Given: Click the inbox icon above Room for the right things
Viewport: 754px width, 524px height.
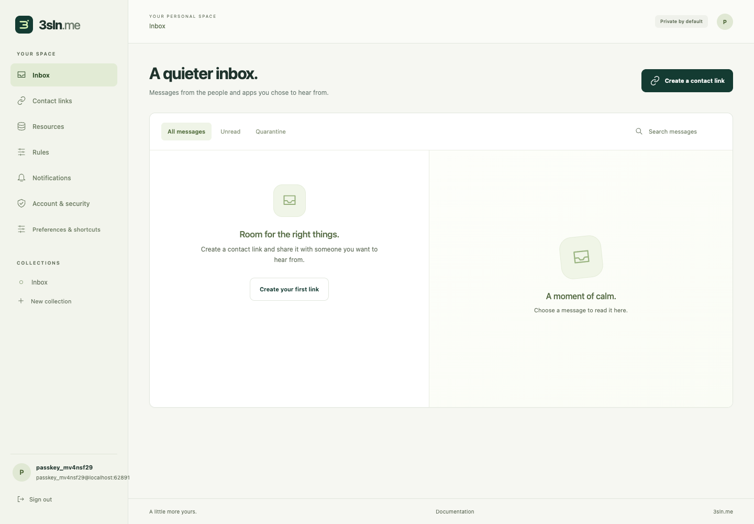Looking at the screenshot, I should (x=290, y=200).
